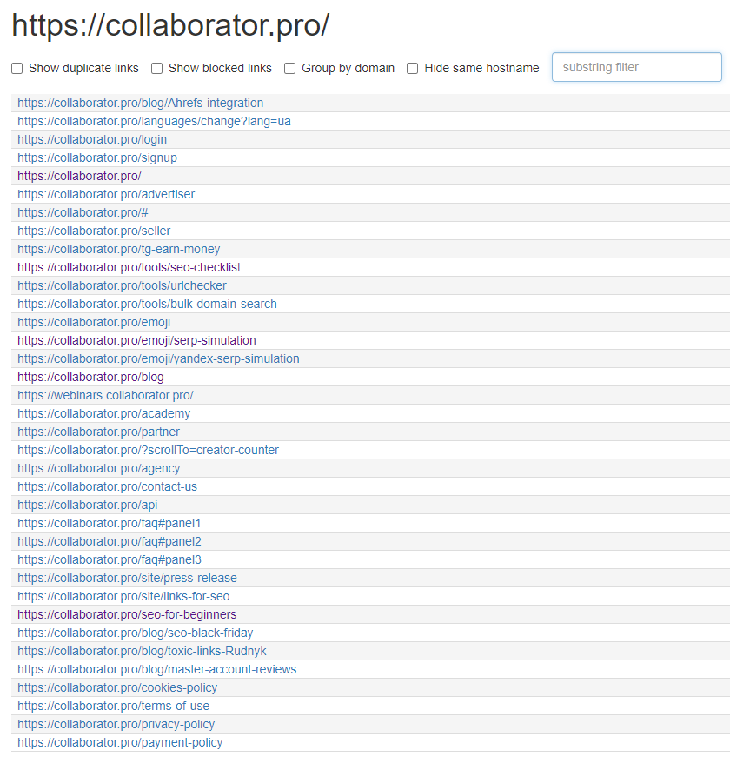This screenshot has width=730, height=757.
Task: Check the Show blocked links option
Action: tap(157, 68)
